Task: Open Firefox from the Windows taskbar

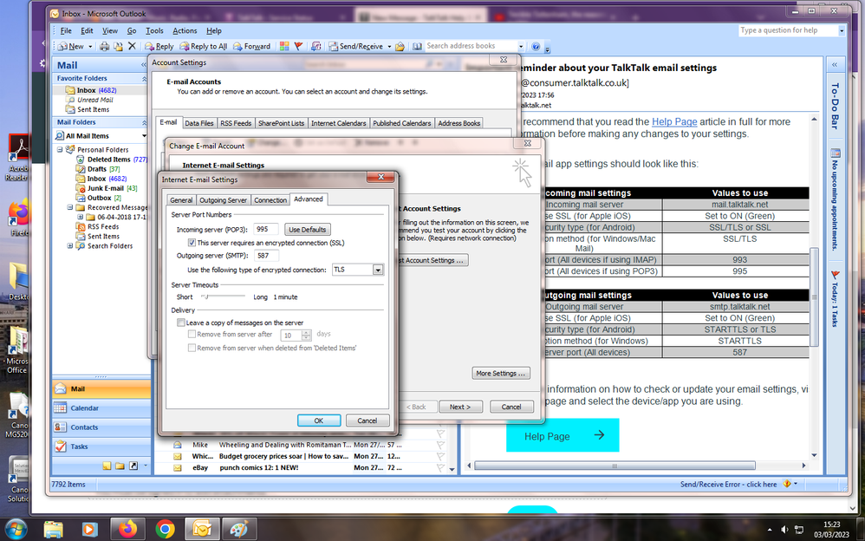Action: coord(127,530)
